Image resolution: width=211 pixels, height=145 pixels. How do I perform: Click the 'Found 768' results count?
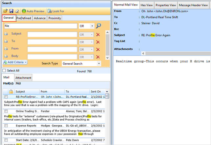click(x=84, y=71)
